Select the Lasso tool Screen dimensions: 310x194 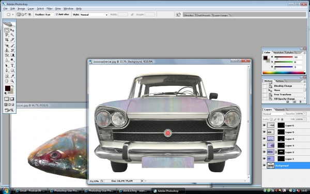(x=7, y=35)
